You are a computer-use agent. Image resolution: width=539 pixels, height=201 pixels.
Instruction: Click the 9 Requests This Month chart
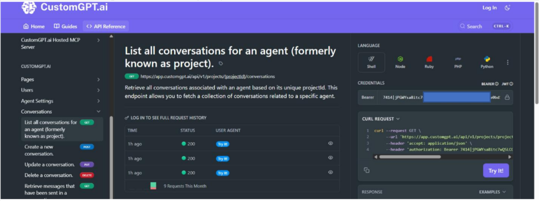[x=153, y=186]
